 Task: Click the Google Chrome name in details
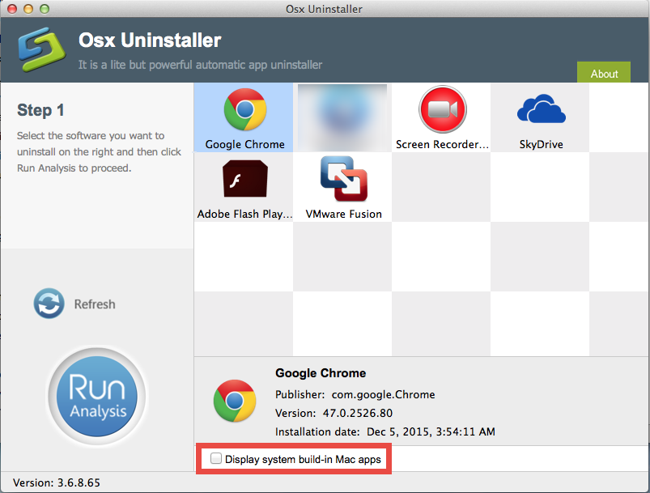pos(320,373)
